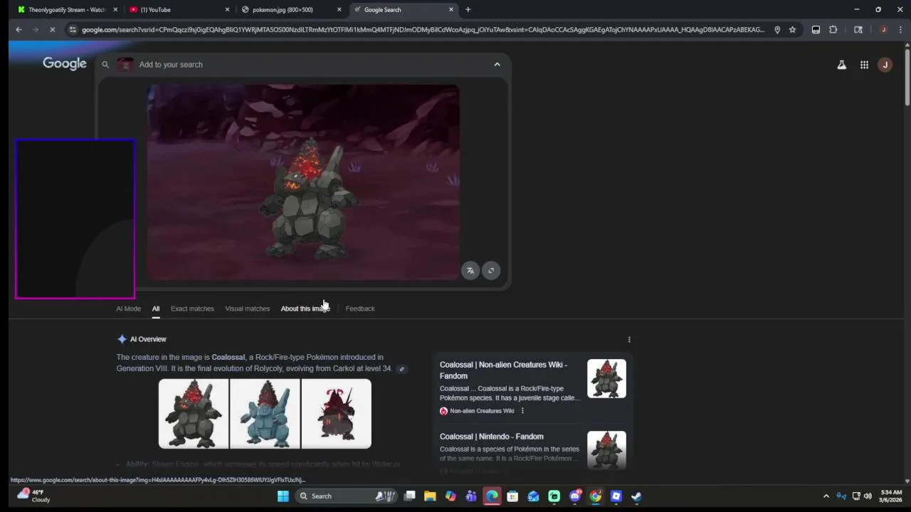Screen dimensions: 911x512
Task: Open File Explorer from taskbar
Action: 430,496
